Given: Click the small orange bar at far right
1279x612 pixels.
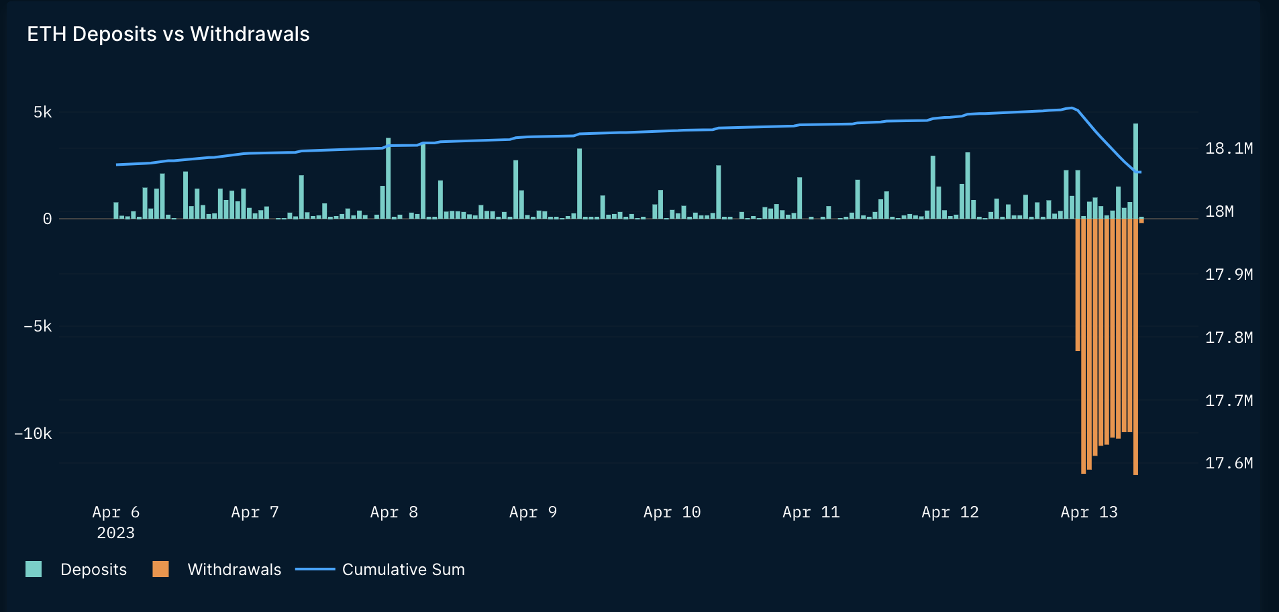Looking at the screenshot, I should 1141,220.
